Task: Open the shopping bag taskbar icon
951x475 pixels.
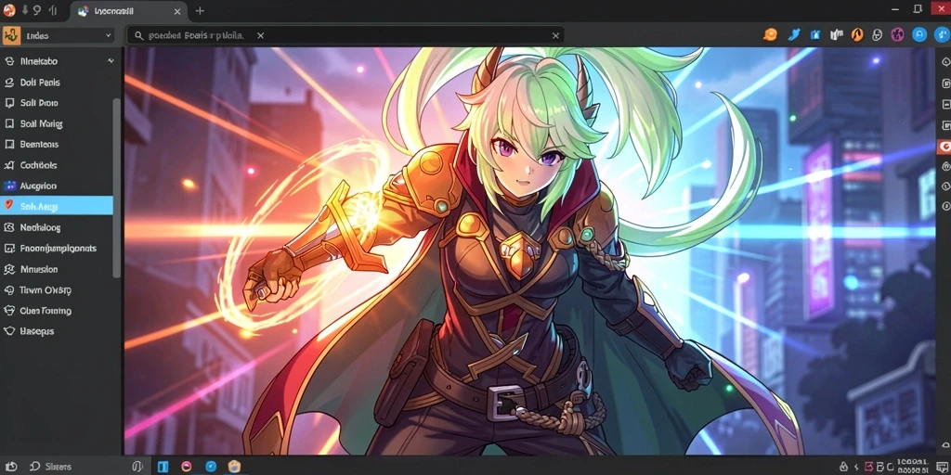Action: coord(234,466)
